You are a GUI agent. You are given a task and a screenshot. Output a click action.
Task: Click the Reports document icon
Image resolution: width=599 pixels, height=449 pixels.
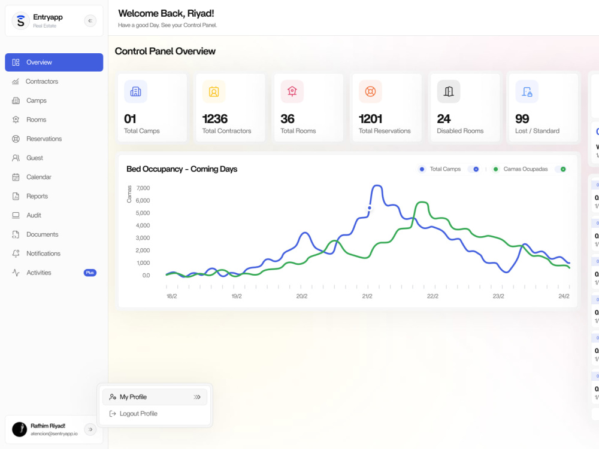16,196
